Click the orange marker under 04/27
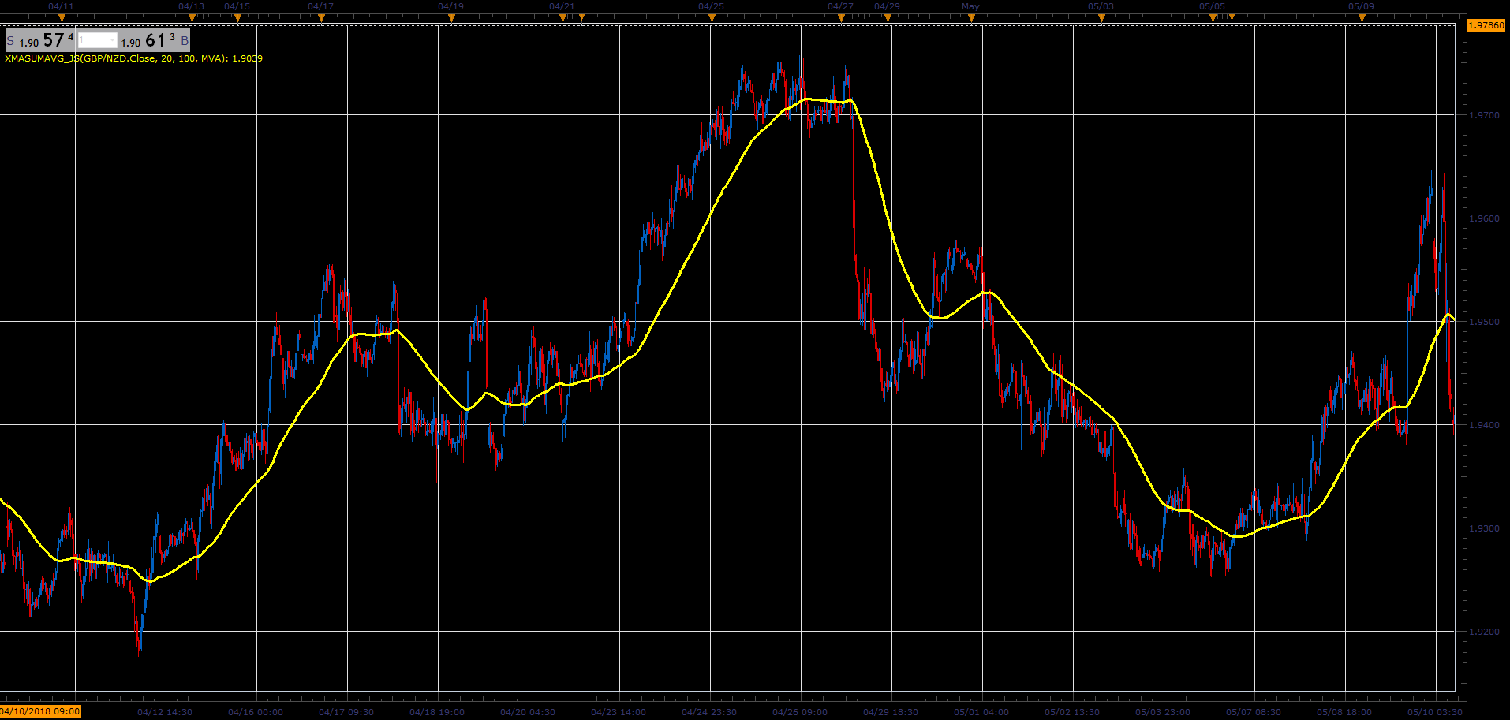The image size is (1510, 720). [x=841, y=17]
